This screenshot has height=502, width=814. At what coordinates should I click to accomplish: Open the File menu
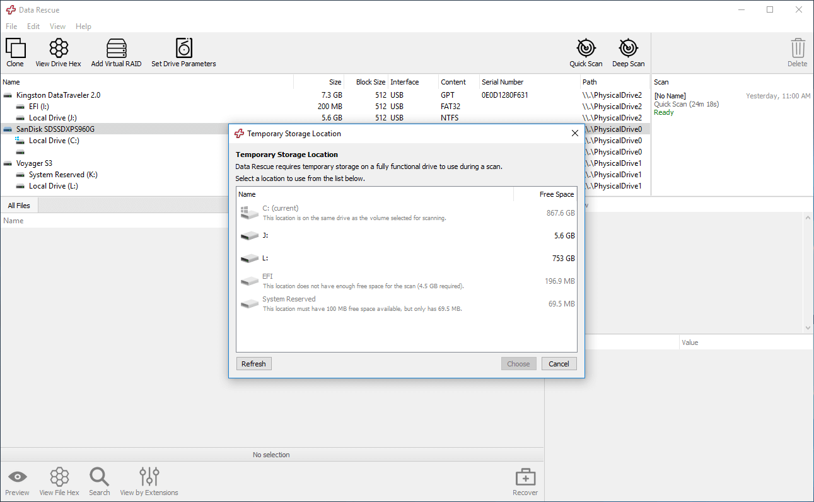pos(11,26)
